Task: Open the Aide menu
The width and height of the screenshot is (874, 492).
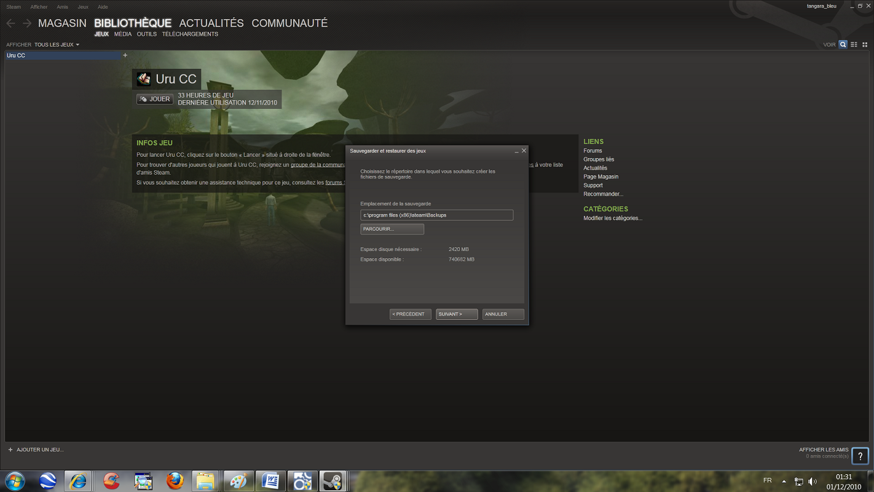Action: (x=103, y=7)
